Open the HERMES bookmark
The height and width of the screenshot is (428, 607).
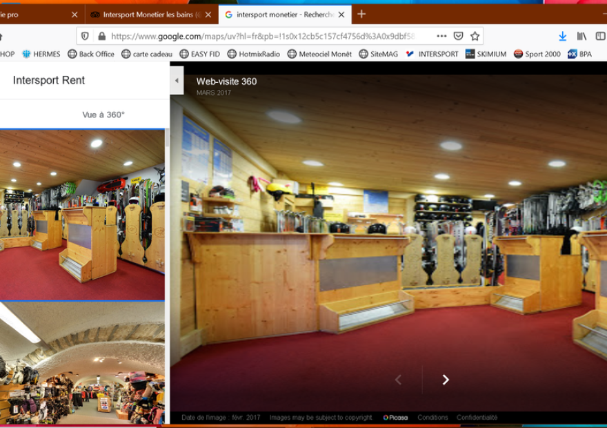tap(41, 55)
